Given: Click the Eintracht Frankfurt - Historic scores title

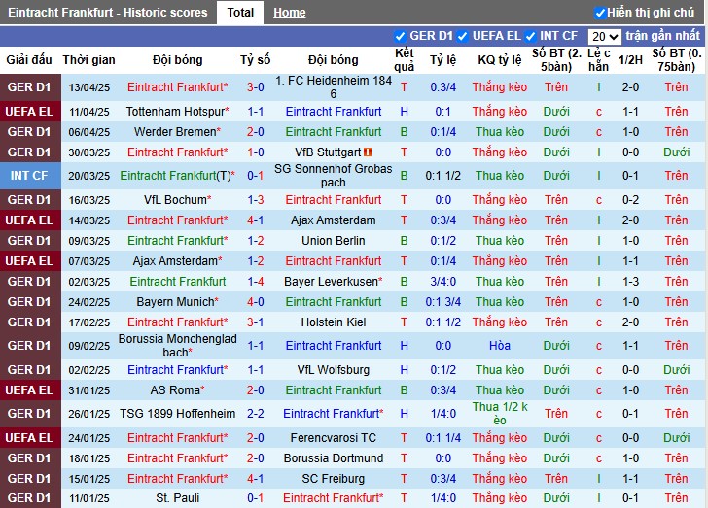Looking at the screenshot, I should [x=107, y=13].
